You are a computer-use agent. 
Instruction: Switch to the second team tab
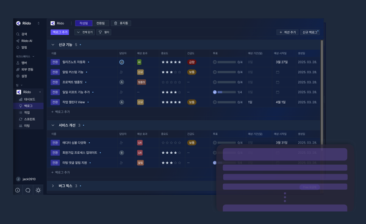point(101,23)
